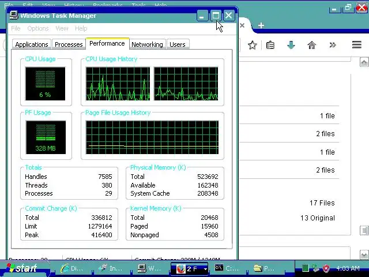Click Commit Charge Limit 1279164

pyautogui.click(x=100, y=226)
